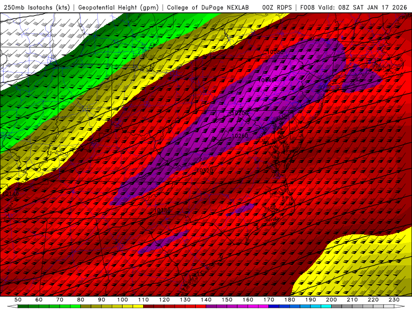Pick the cyan swatch ending at 200

click(326, 306)
